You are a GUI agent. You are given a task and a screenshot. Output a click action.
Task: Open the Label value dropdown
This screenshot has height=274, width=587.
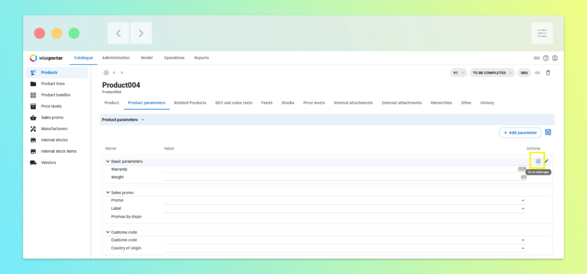(x=523, y=209)
